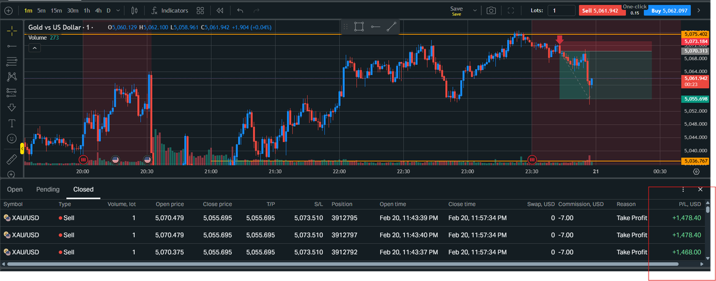Image resolution: width=716 pixels, height=281 pixels.
Task: Switch to daily D timeframe
Action: pyautogui.click(x=108, y=10)
